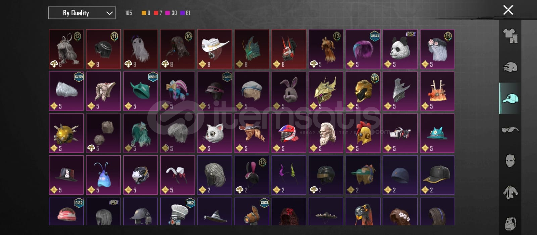Open the By Quality sort dropdown
Screen dimensions: 537x235
(82, 13)
